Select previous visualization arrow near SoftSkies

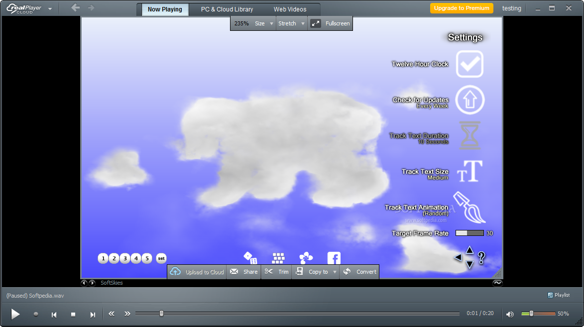click(84, 283)
